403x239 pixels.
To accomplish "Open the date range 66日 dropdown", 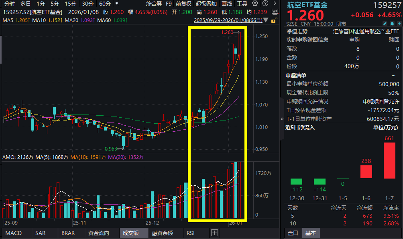I will pyautogui.click(x=265, y=20).
